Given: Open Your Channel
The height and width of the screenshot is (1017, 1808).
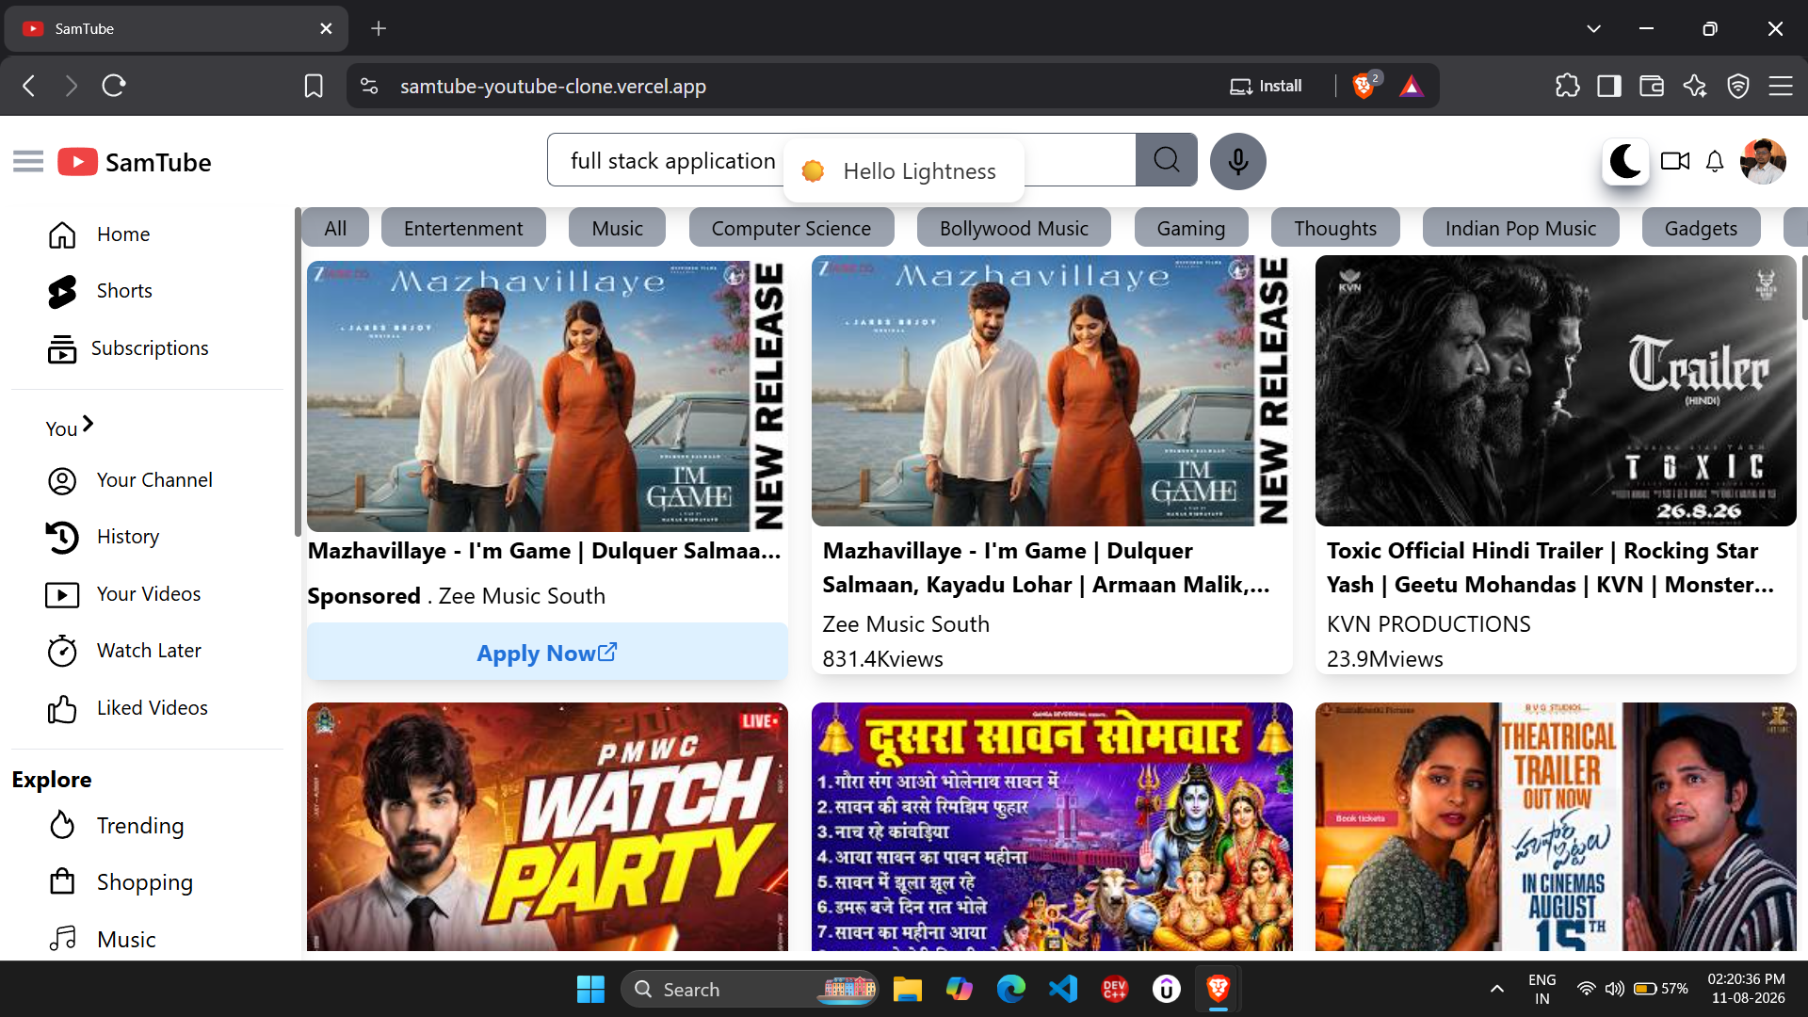Looking at the screenshot, I should point(130,480).
